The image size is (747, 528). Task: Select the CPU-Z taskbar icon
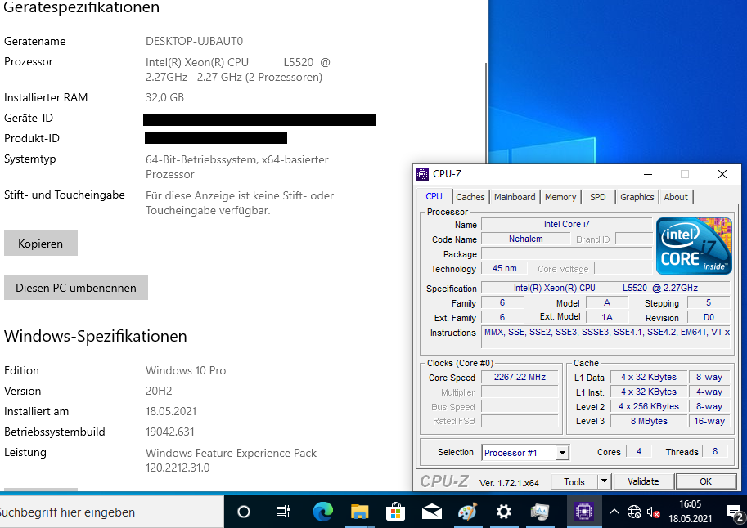coord(583,512)
